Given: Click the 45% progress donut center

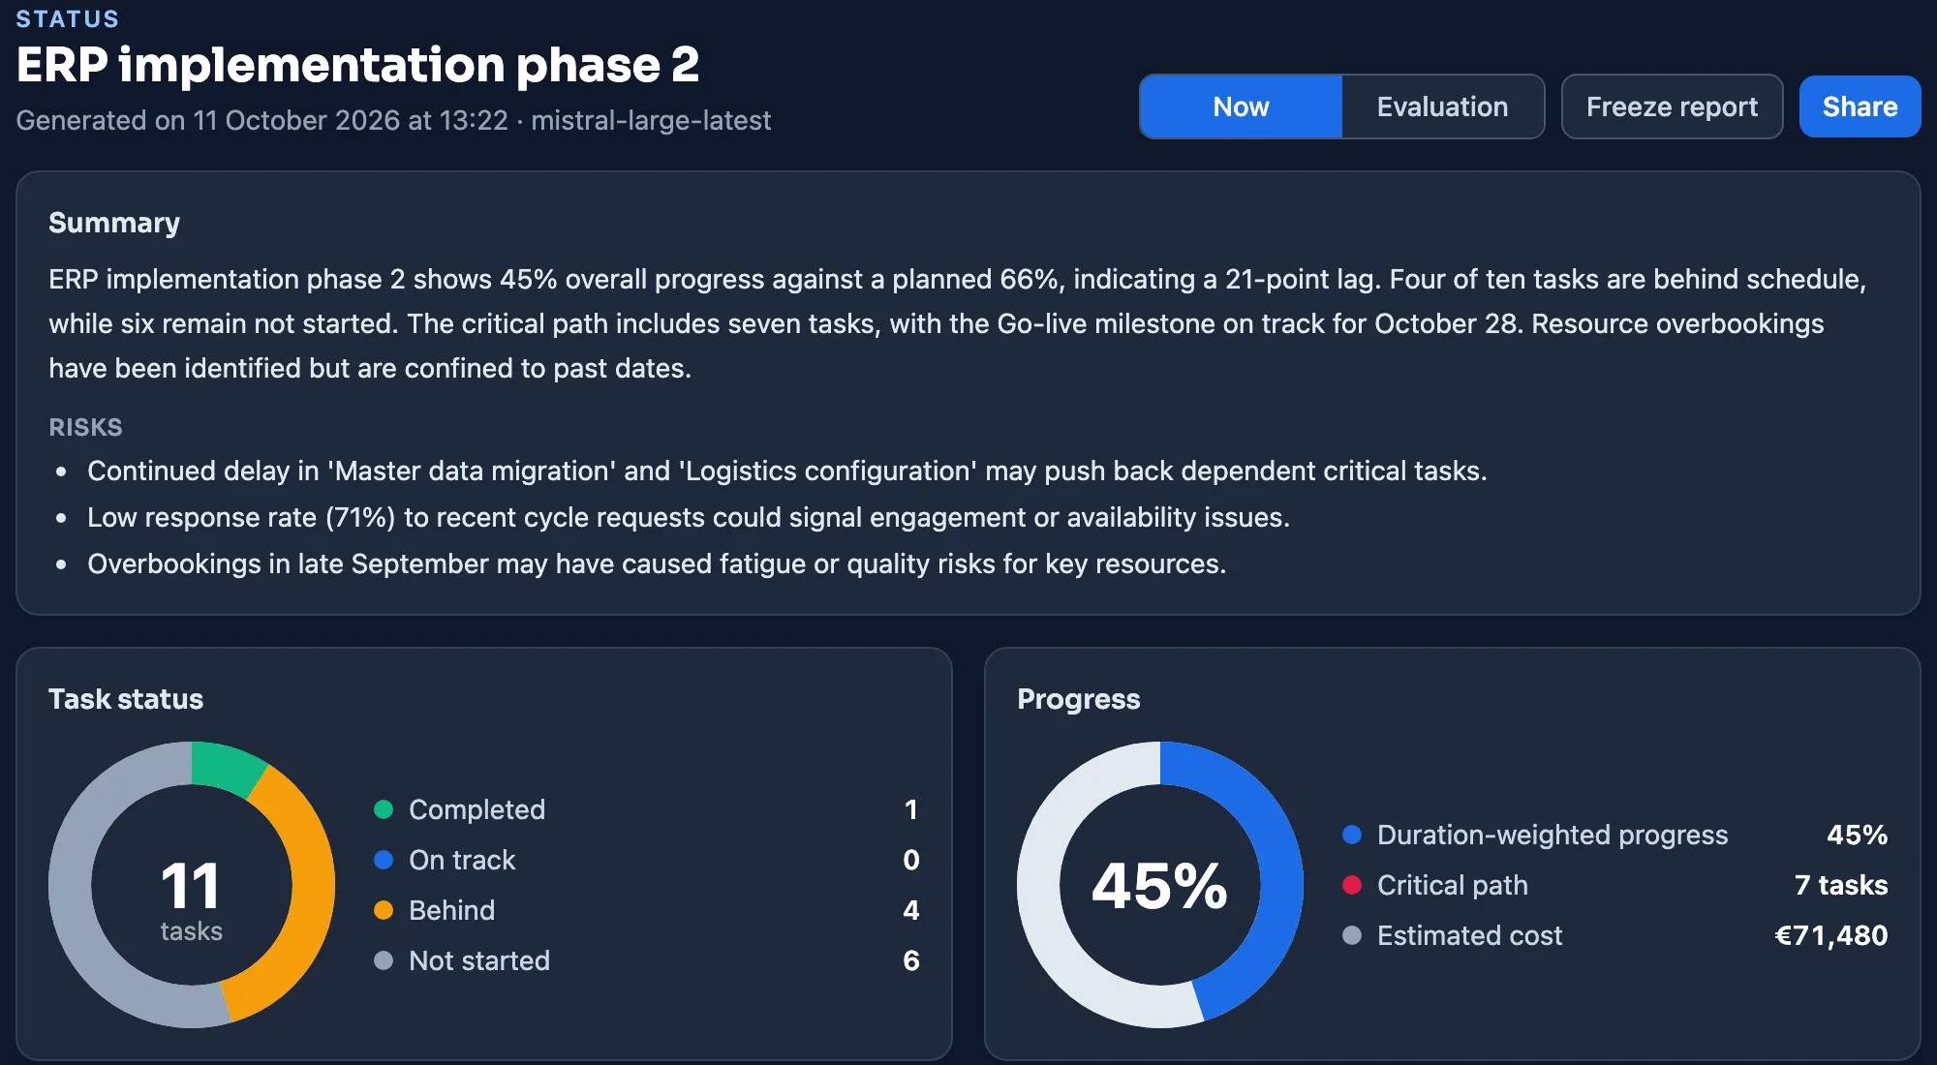Looking at the screenshot, I should 1160,885.
